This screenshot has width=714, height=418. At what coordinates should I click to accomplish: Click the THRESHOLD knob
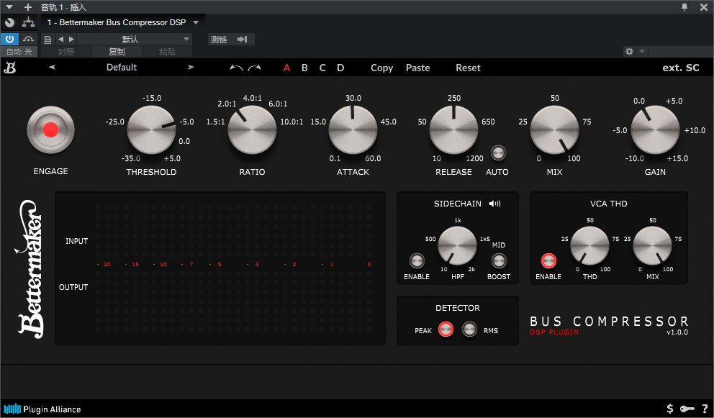click(x=151, y=130)
